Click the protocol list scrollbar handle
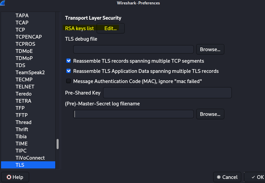265x183 pixels. 58,144
